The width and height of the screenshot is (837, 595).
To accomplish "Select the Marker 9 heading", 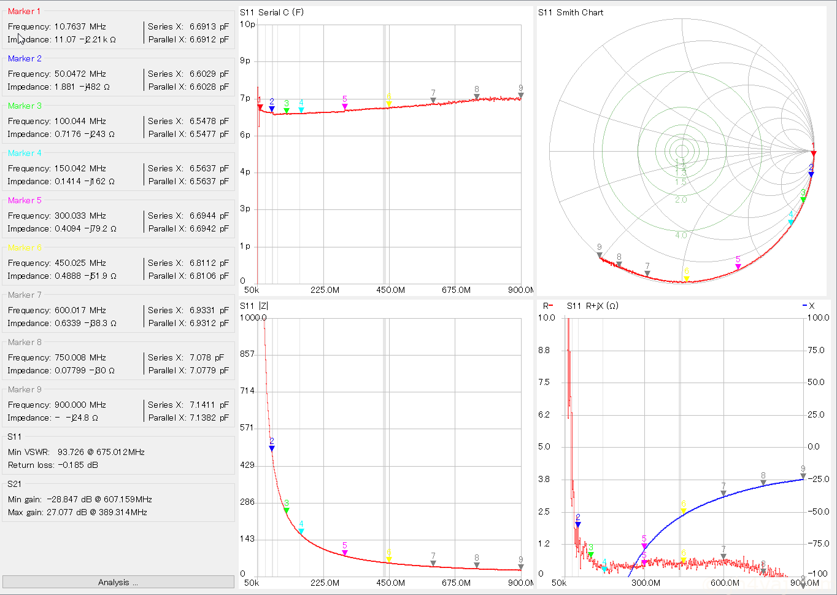I will point(25,389).
